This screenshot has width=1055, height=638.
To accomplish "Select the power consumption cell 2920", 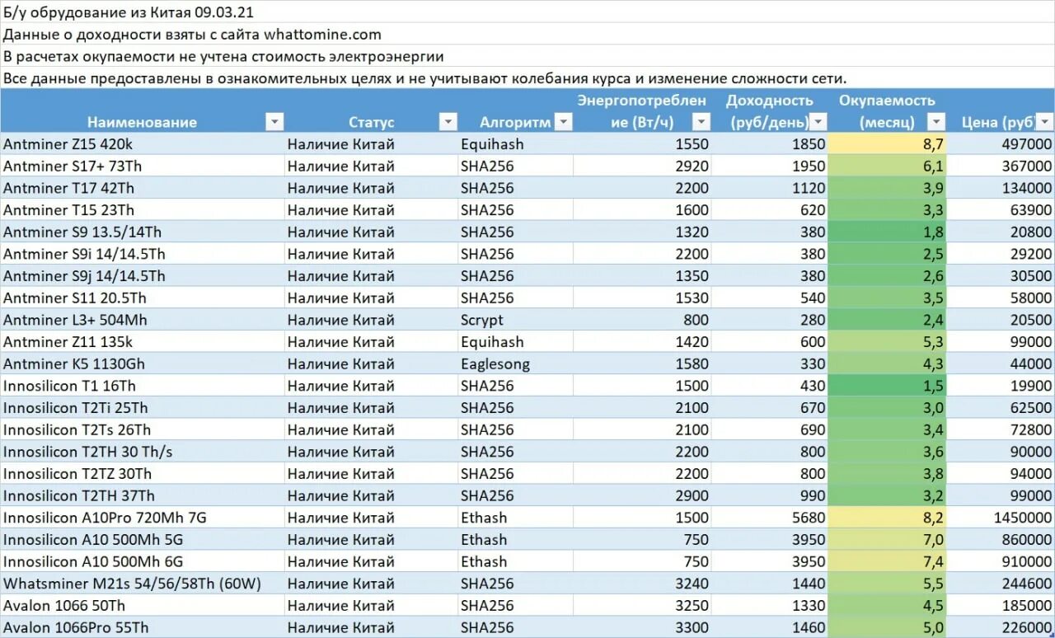I will [642, 166].
